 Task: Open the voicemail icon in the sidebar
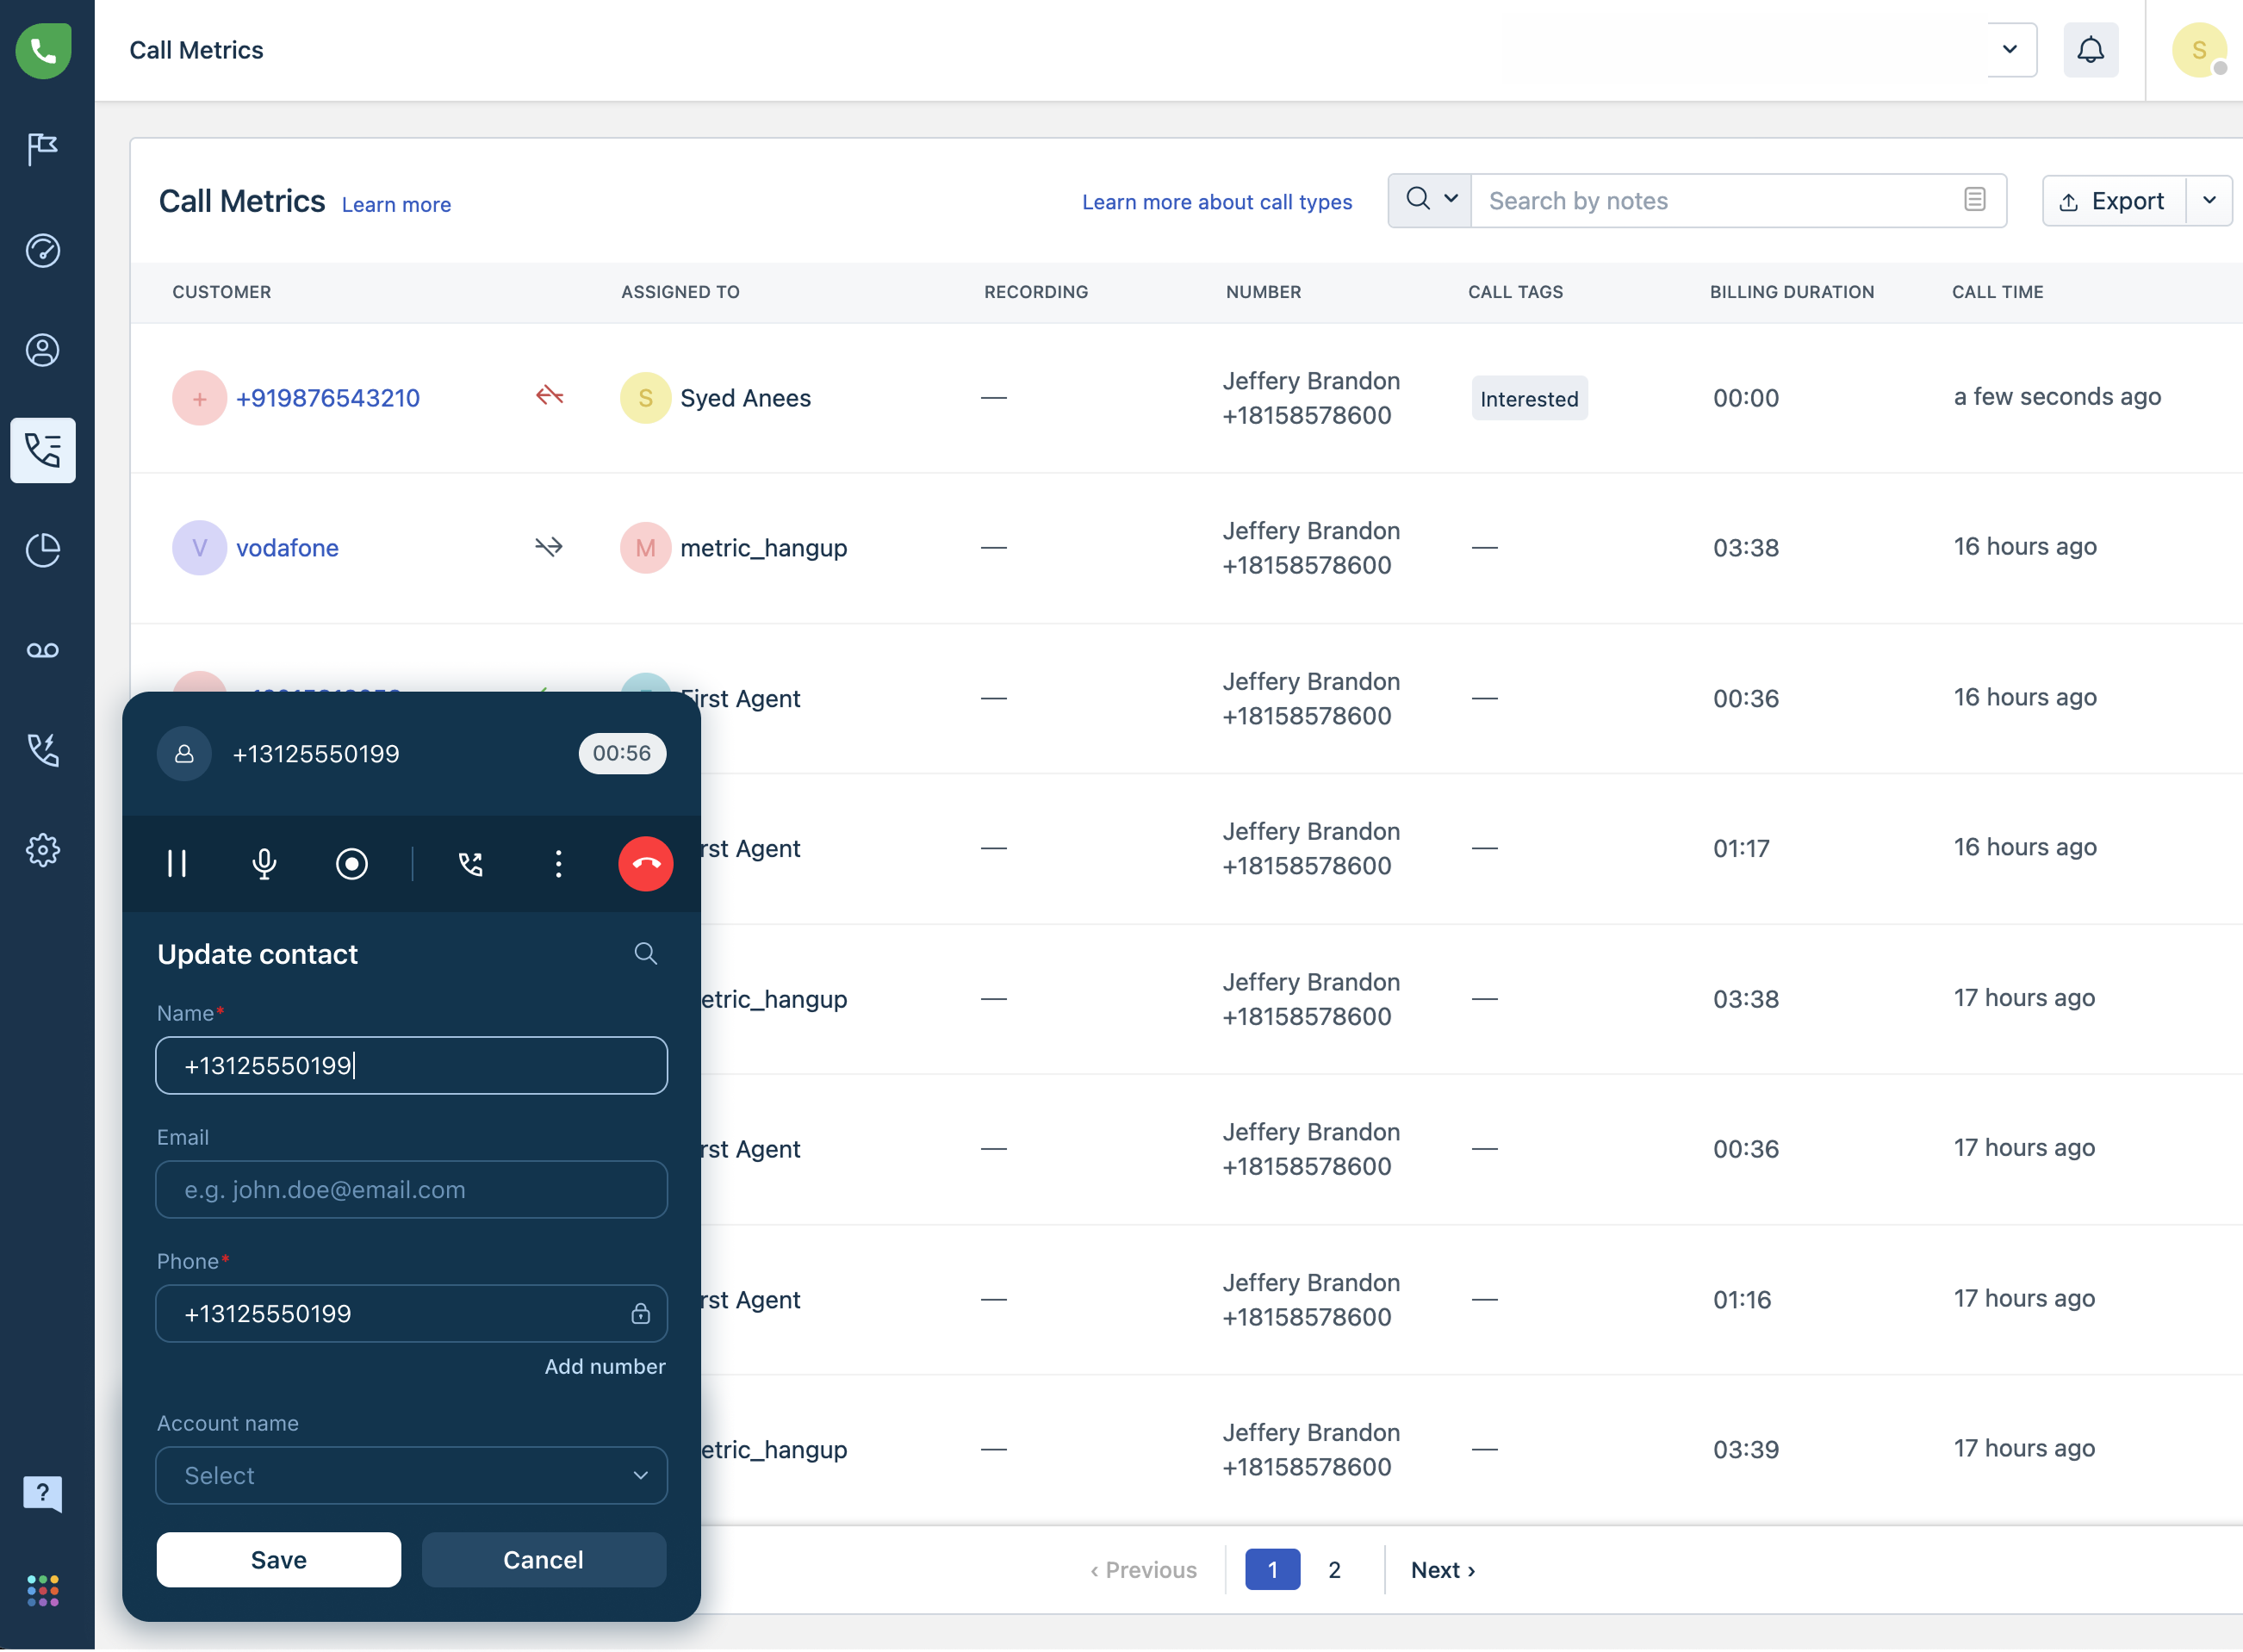(x=43, y=650)
